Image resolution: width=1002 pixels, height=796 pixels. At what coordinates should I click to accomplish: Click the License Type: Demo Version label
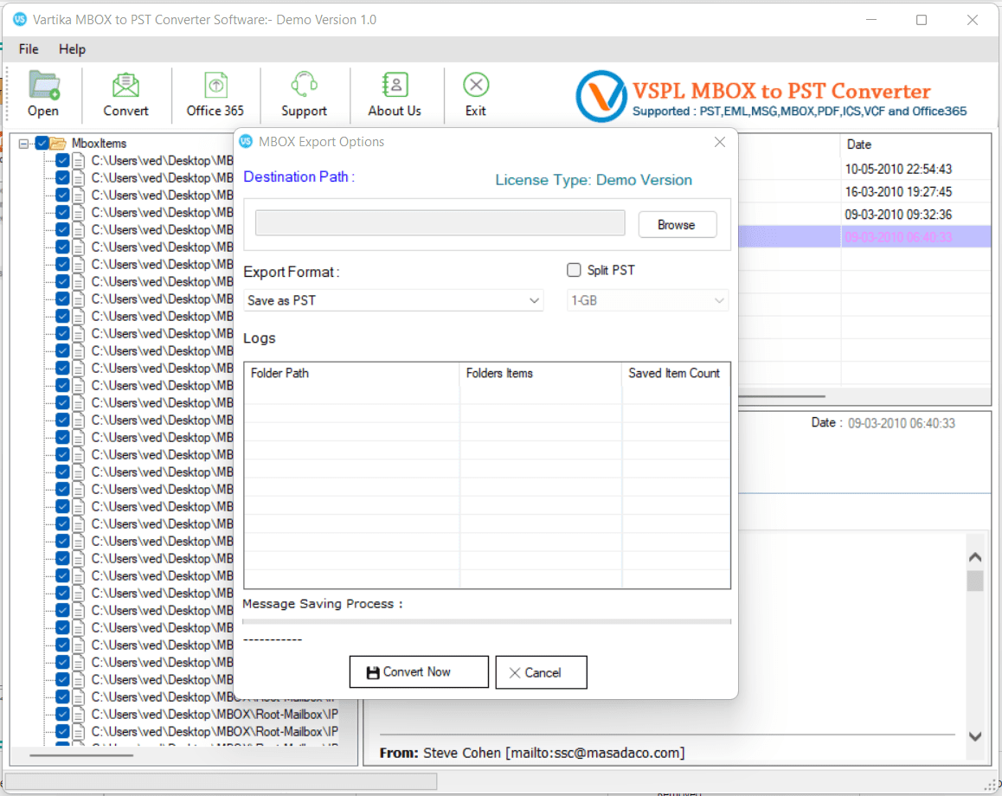pyautogui.click(x=594, y=180)
